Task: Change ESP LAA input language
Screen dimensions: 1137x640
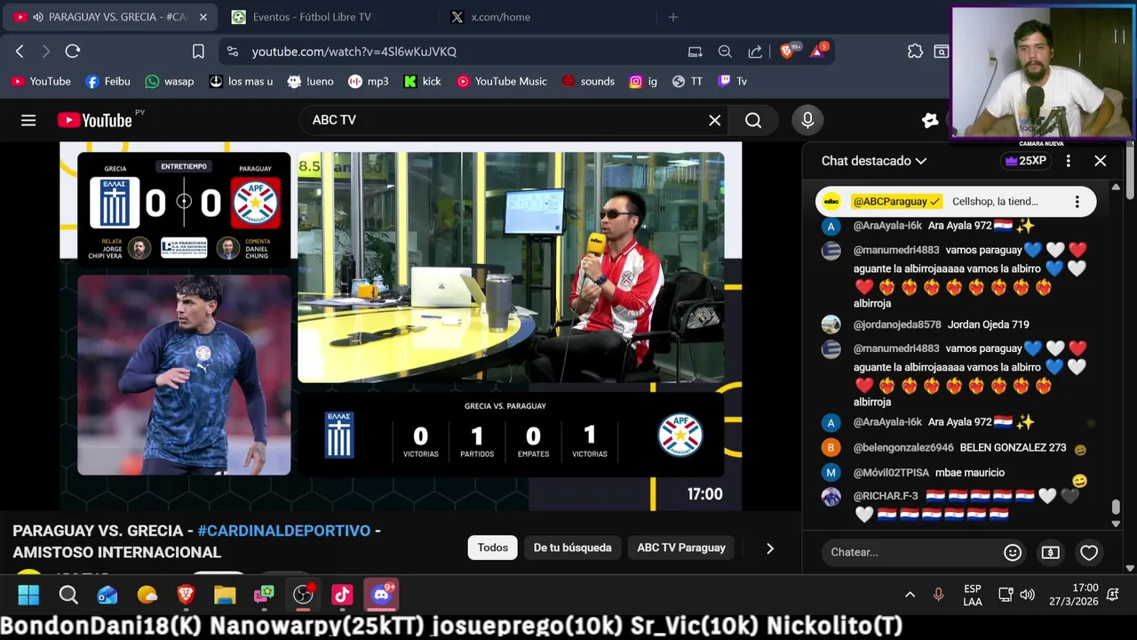Action: click(972, 595)
